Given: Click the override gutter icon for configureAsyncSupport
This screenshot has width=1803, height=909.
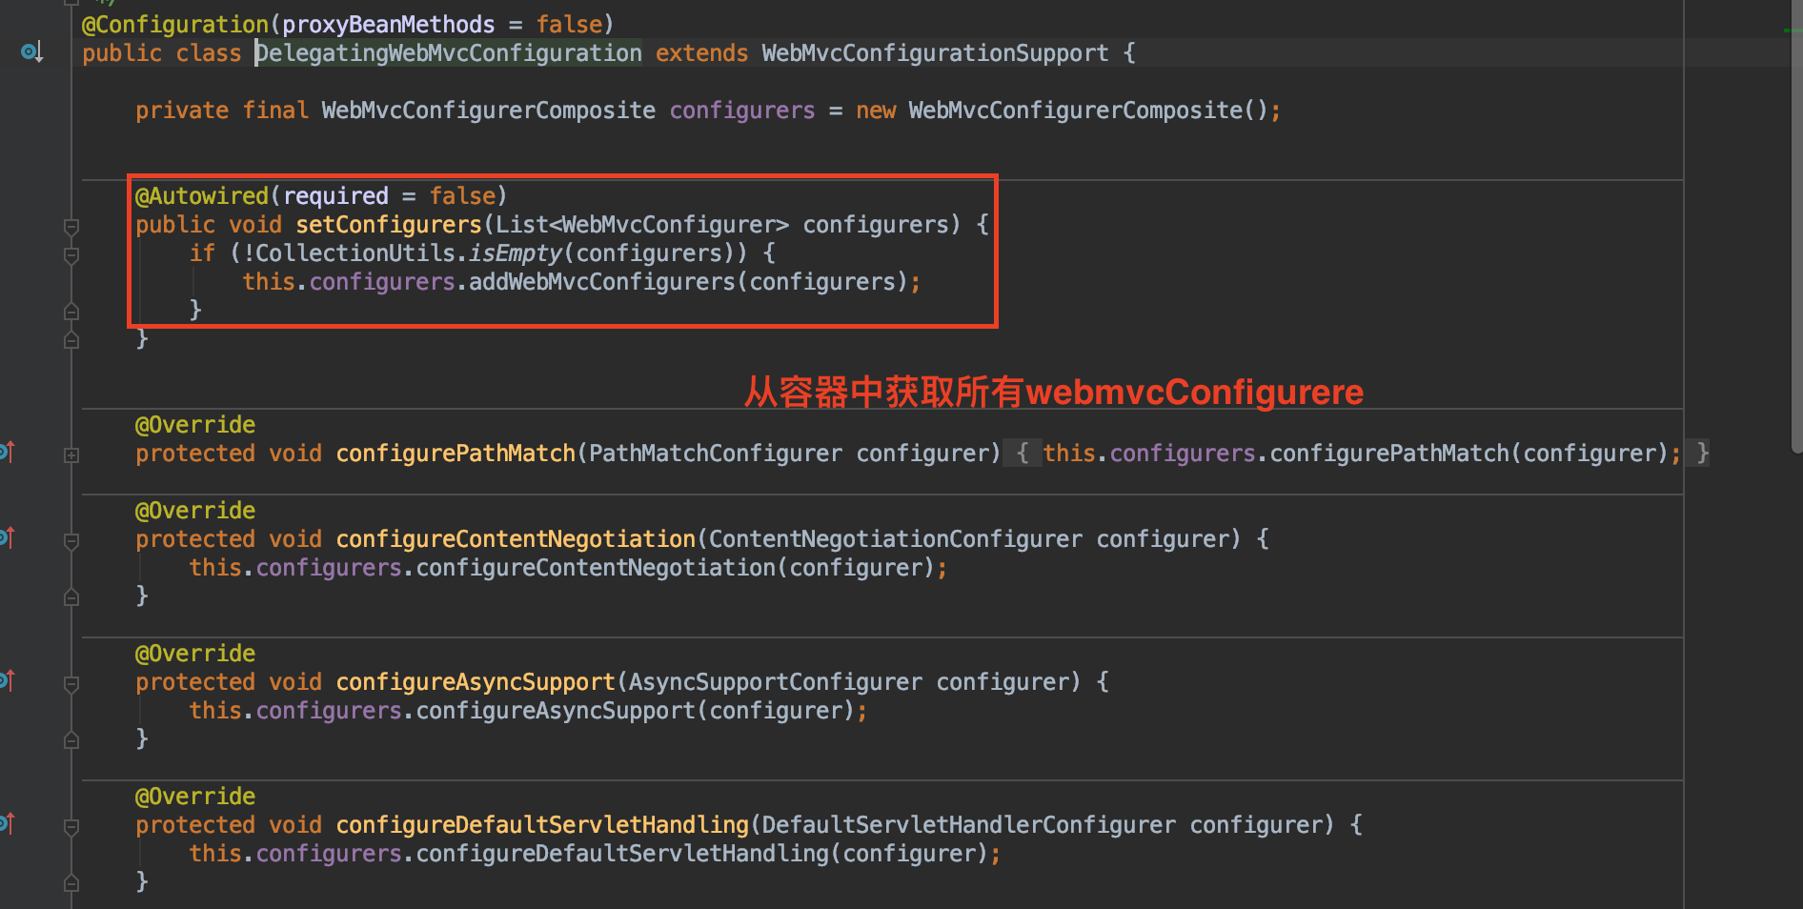Looking at the screenshot, I should [8, 680].
